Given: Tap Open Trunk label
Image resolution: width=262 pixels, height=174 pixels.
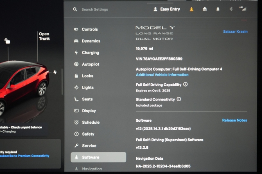Looking at the screenshot, I should pyautogui.click(x=44, y=36).
